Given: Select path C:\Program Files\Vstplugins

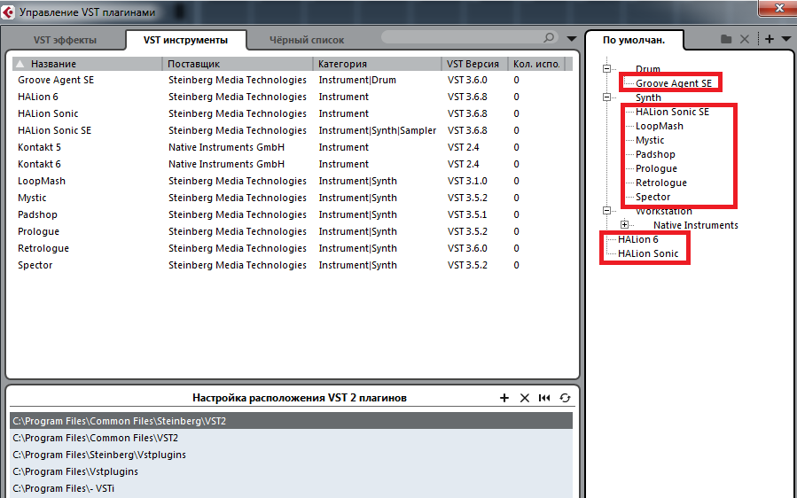Looking at the screenshot, I should pos(292,471).
